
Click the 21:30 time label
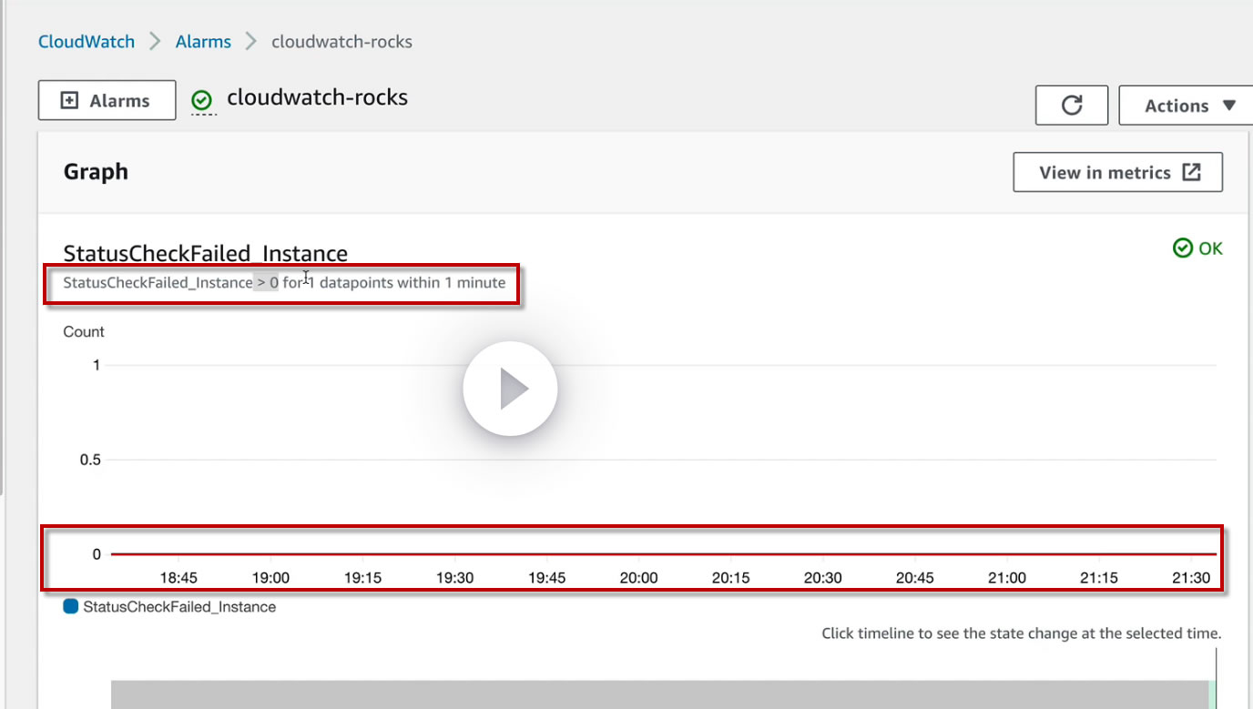1191,578
